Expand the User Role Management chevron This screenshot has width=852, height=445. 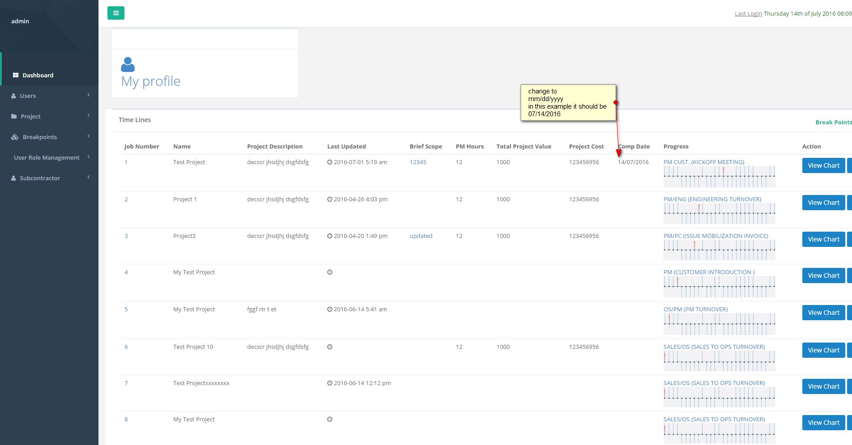pos(89,157)
